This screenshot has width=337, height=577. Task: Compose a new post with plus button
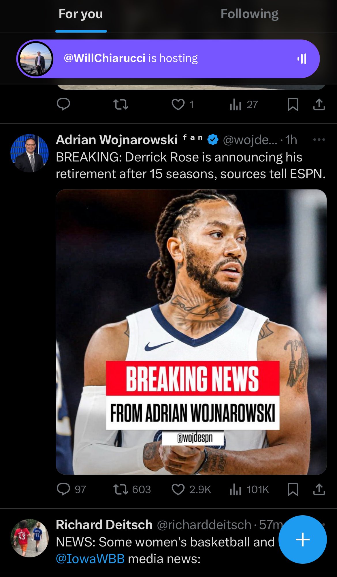(302, 539)
